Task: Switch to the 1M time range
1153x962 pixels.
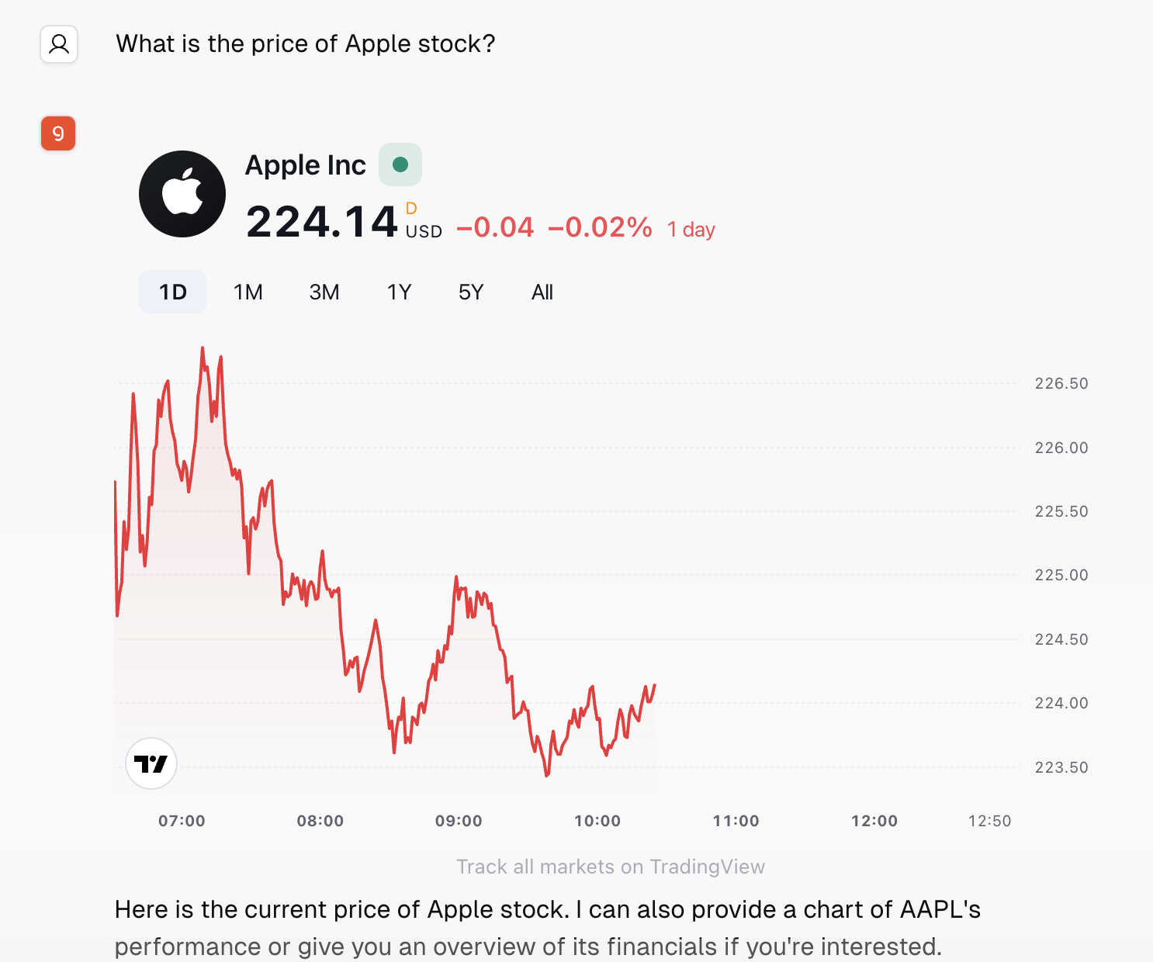Action: [248, 292]
